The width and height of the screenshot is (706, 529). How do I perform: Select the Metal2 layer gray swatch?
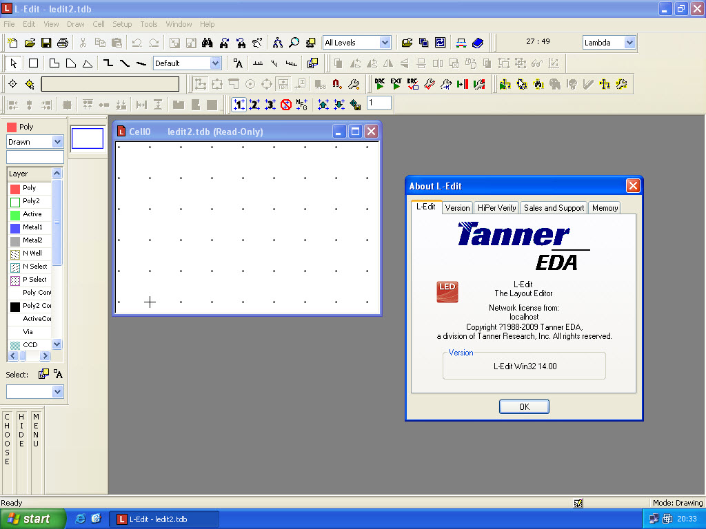[15, 241]
